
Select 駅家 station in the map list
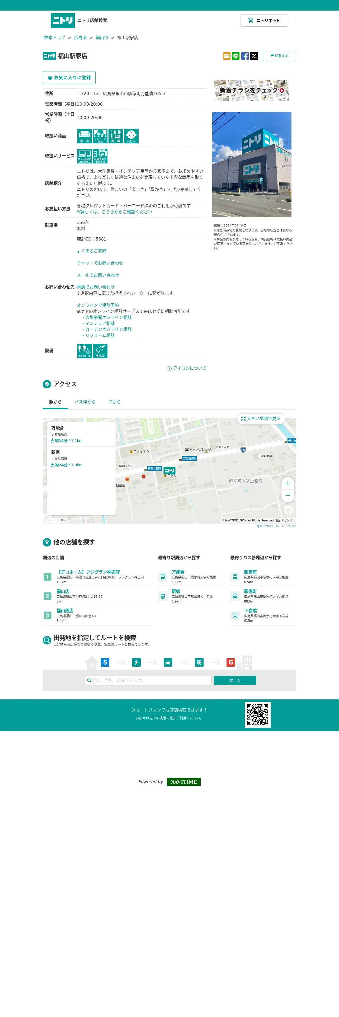click(81, 459)
